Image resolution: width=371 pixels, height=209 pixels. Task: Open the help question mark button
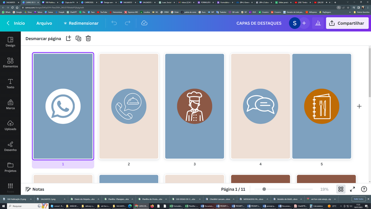[364, 189]
